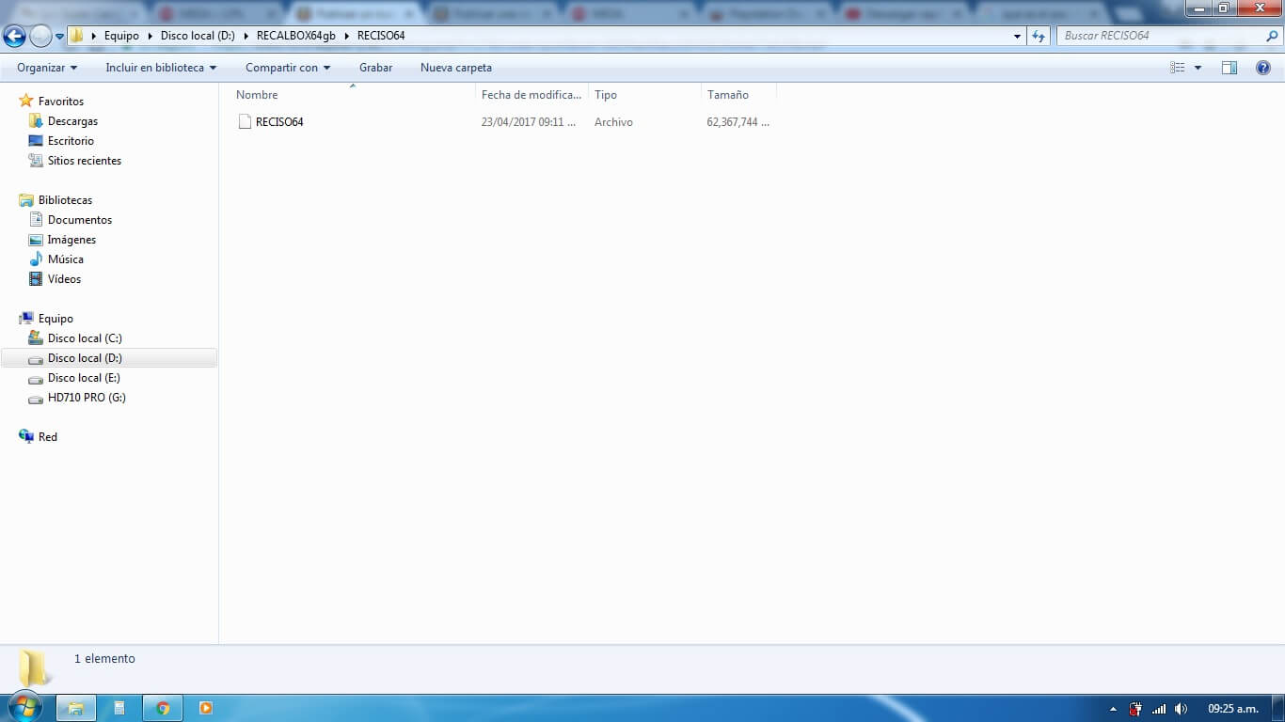This screenshot has width=1285, height=722.
Task: Toggle the preview pane icon
Action: pos(1229,68)
